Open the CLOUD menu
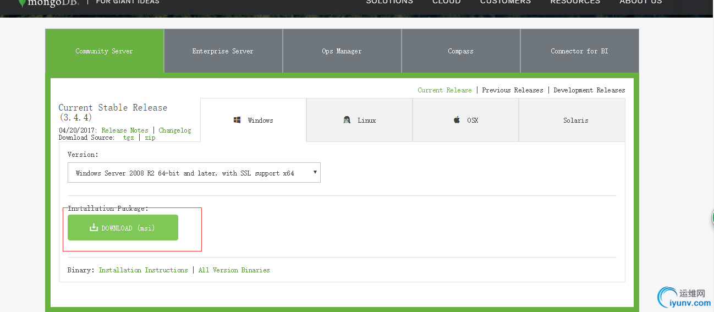 pyautogui.click(x=447, y=2)
